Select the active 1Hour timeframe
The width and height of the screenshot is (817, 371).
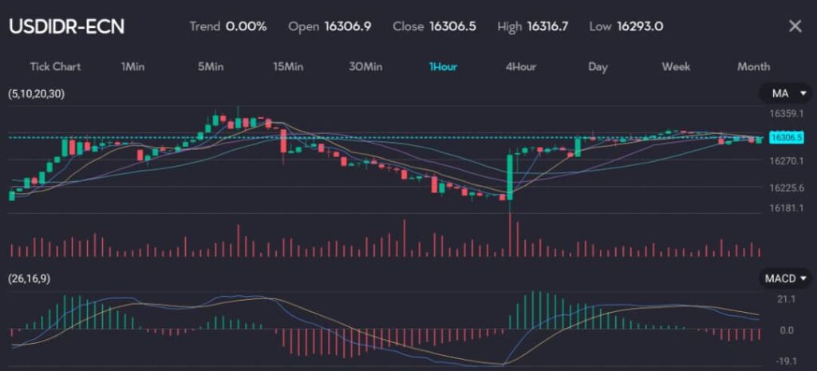click(x=443, y=66)
